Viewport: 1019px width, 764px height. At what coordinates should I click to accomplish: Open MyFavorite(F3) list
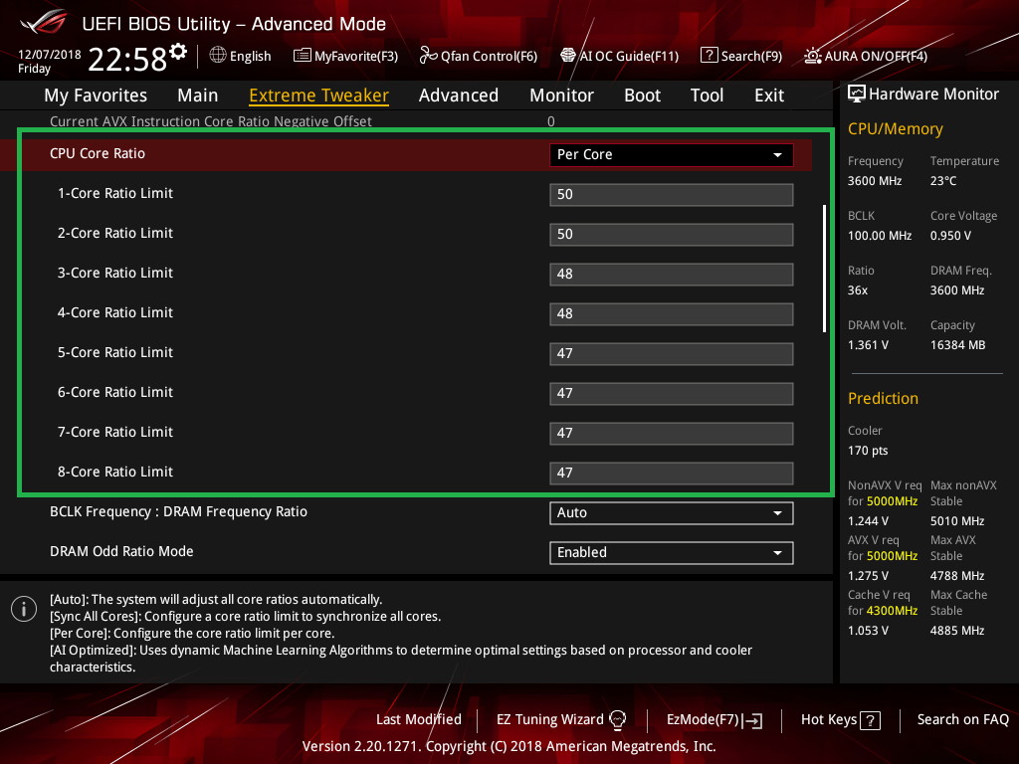(345, 56)
